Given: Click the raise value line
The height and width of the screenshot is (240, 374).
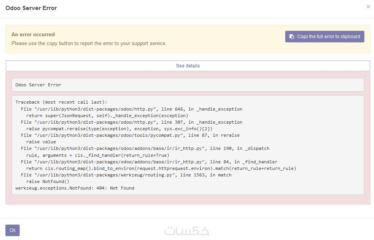Looking at the screenshot, I should (41, 142).
